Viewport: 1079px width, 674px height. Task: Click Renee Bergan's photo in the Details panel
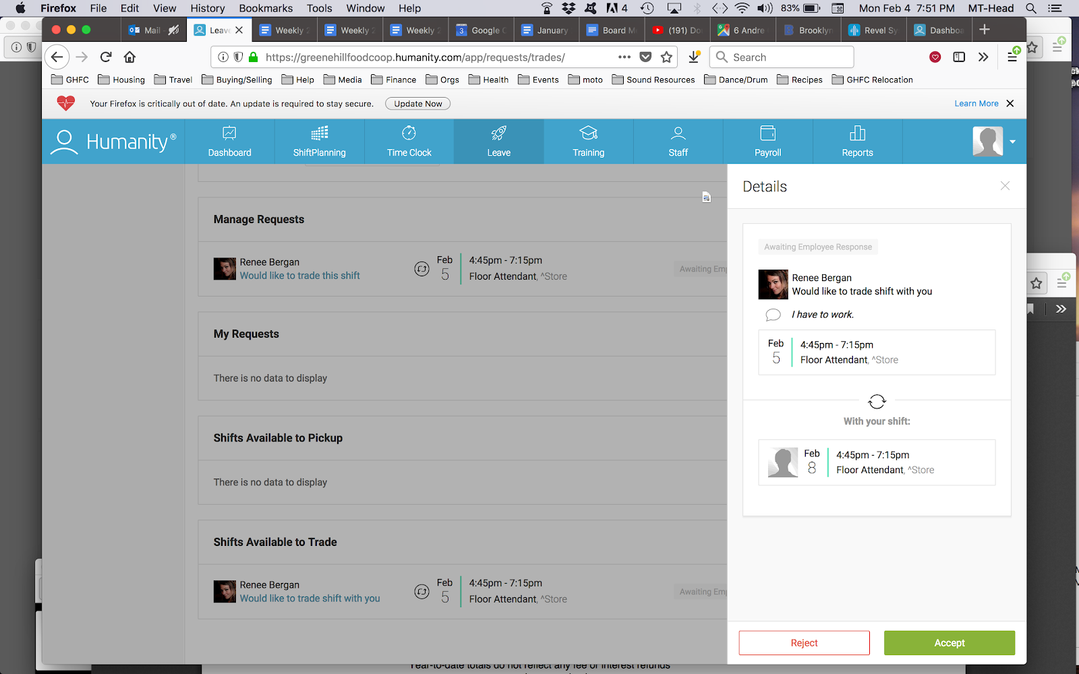[x=773, y=284]
